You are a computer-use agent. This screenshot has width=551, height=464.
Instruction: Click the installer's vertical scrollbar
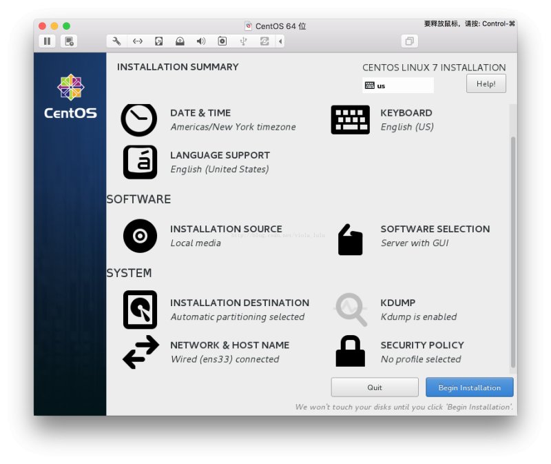pyautogui.click(x=513, y=252)
